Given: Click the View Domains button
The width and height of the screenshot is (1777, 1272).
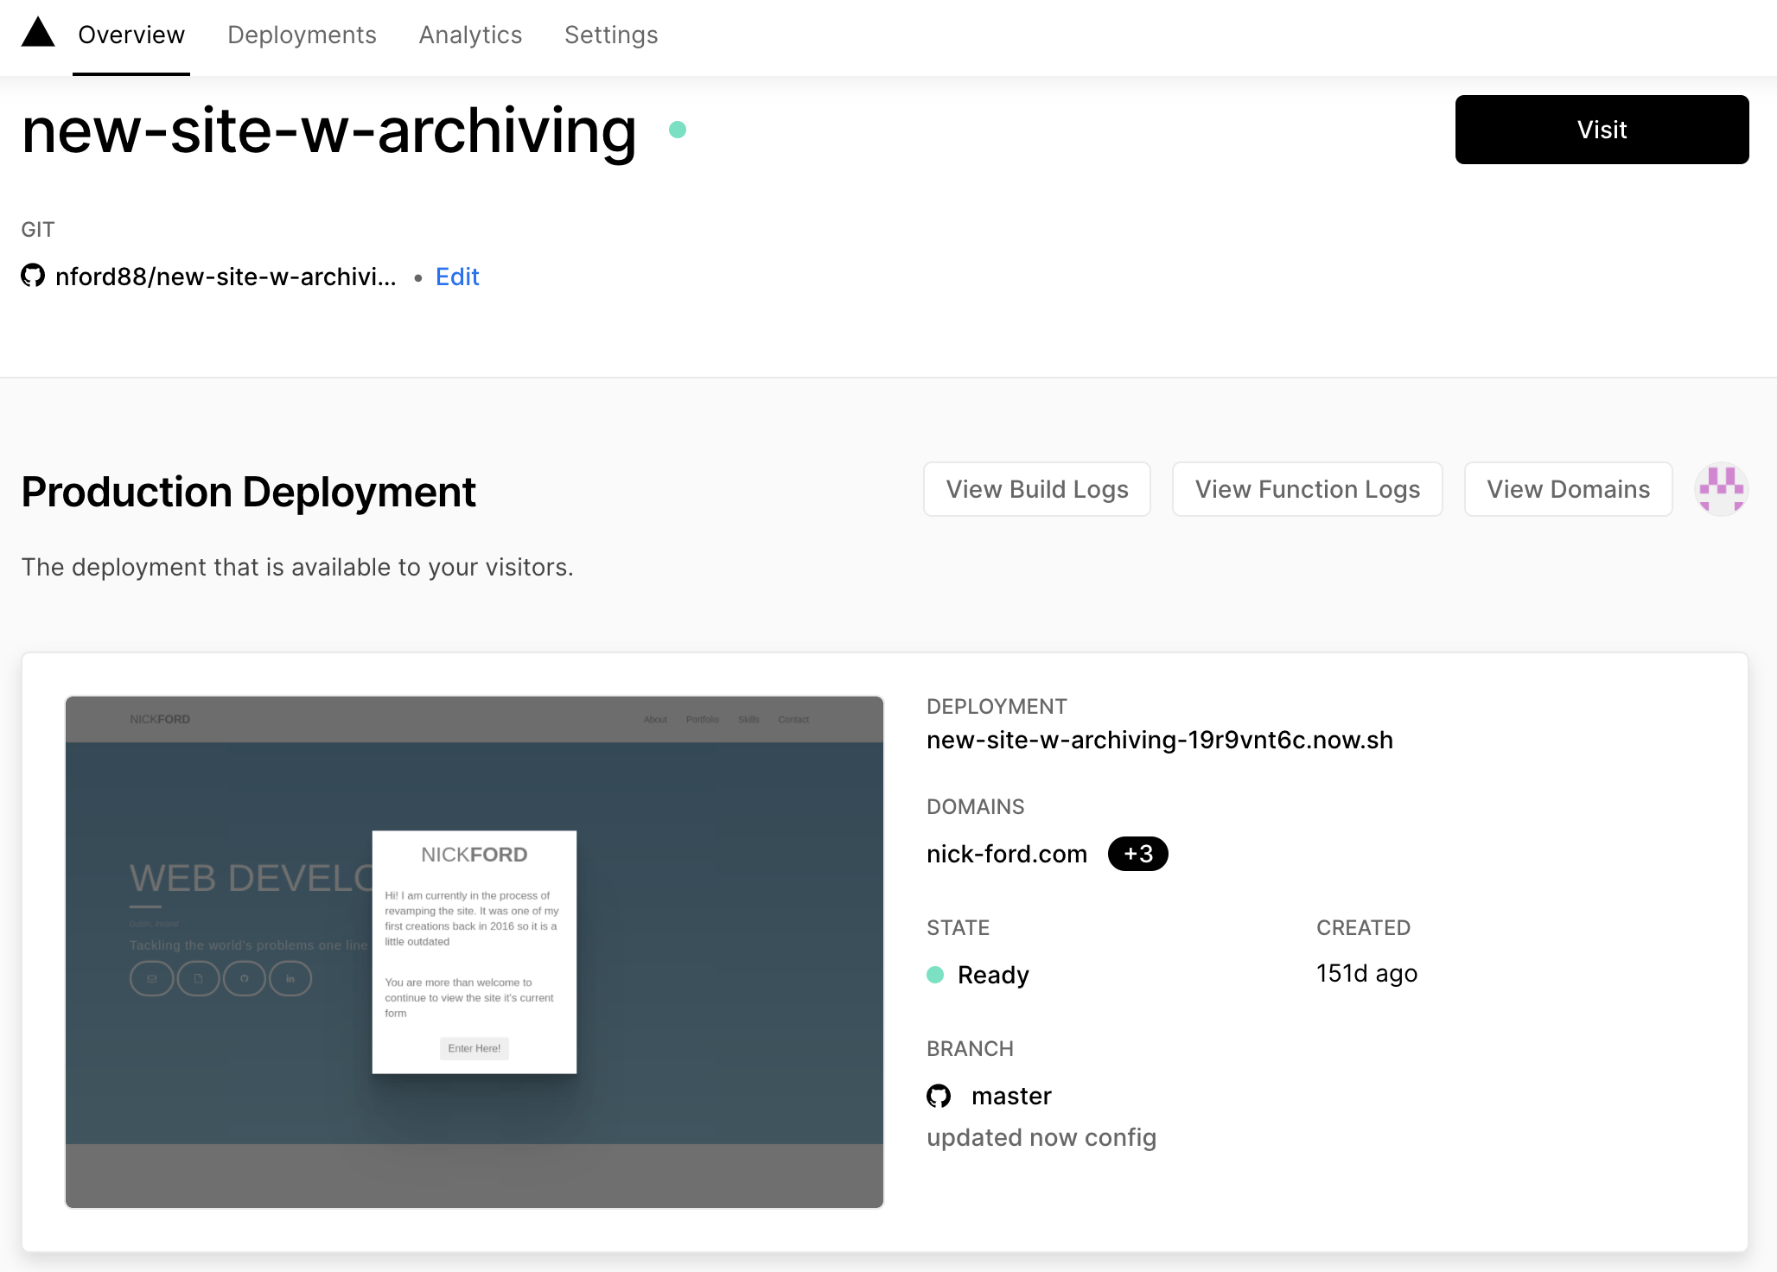Looking at the screenshot, I should 1568,489.
